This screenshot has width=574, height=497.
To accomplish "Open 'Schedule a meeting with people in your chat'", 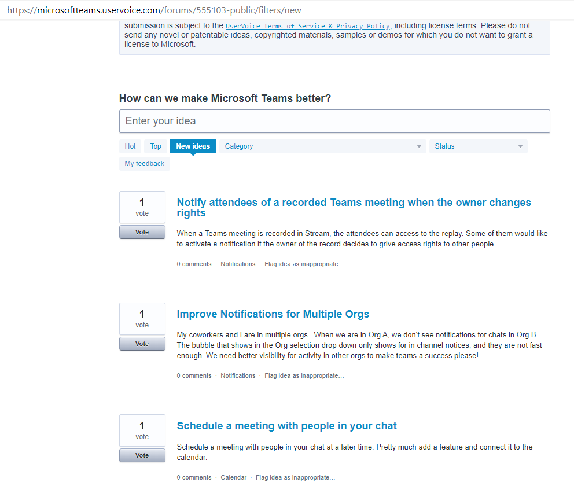I will 286,426.
